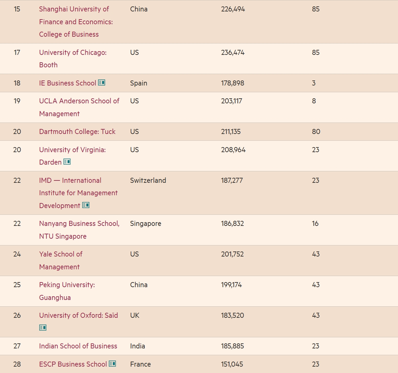Open the profile icon after IMD Development

[x=86, y=205]
